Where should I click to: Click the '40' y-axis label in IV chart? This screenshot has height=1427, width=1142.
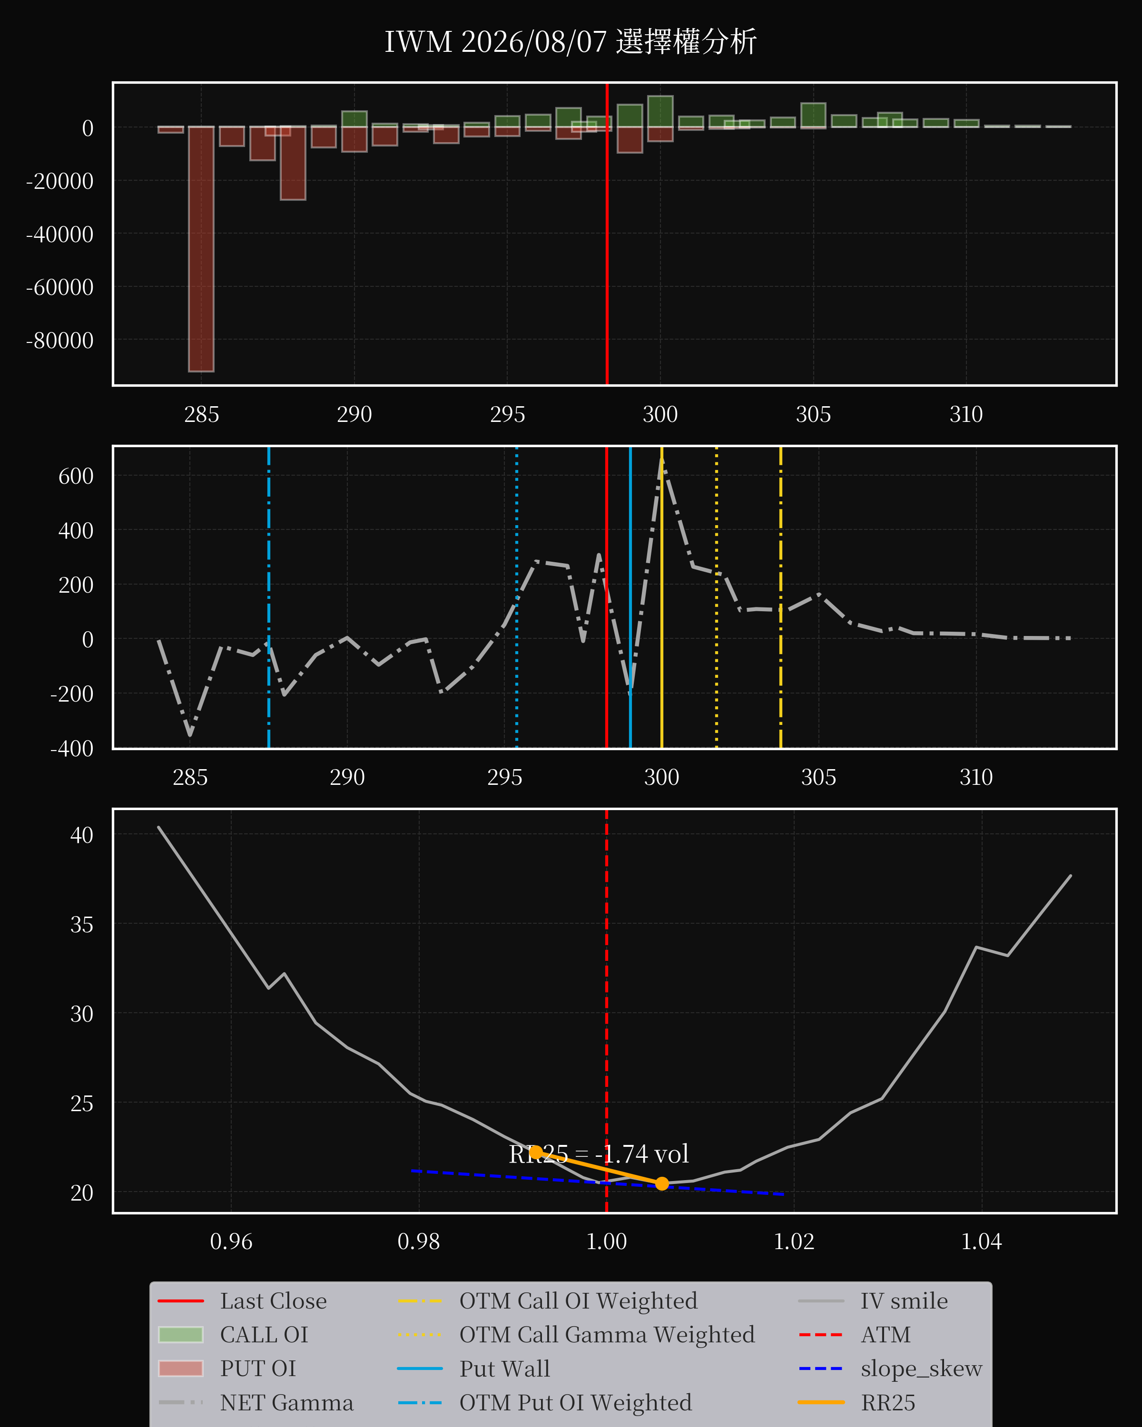coord(82,835)
